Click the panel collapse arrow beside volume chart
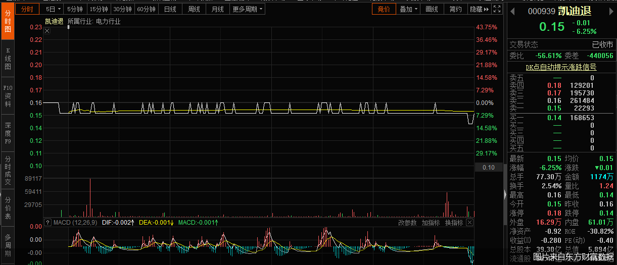Screen dimensions: 617x265 click(x=504, y=194)
